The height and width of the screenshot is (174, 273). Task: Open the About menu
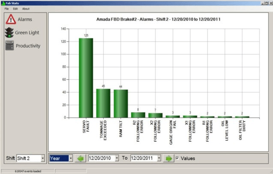[x=26, y=9]
